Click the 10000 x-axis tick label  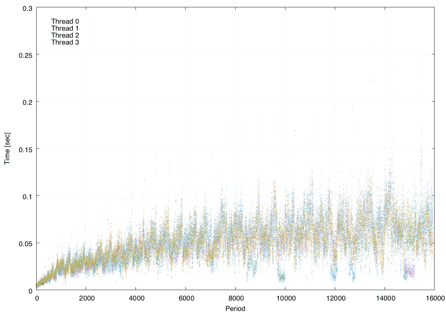[x=285, y=298]
